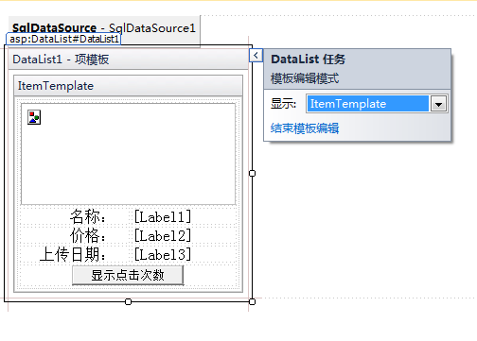This screenshot has width=477, height=341.
Task: Select the [Label1] control
Action: (163, 216)
